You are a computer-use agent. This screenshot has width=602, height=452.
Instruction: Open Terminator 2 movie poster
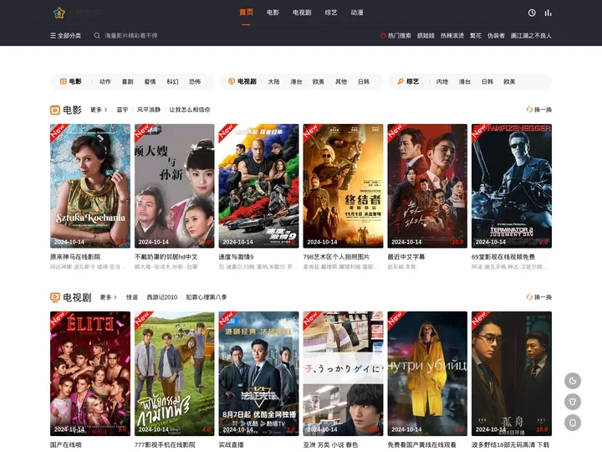[512, 186]
